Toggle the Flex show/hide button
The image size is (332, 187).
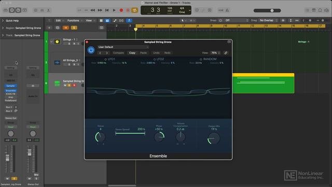tap(121, 21)
